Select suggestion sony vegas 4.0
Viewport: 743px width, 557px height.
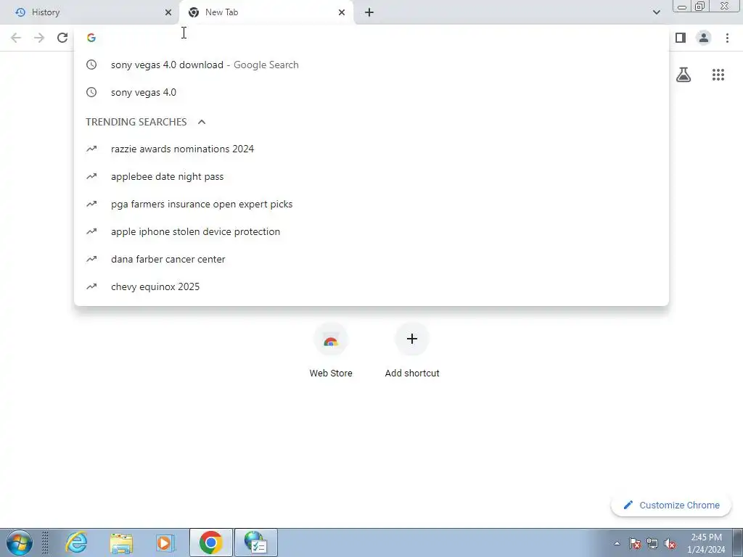pyautogui.click(x=371, y=92)
